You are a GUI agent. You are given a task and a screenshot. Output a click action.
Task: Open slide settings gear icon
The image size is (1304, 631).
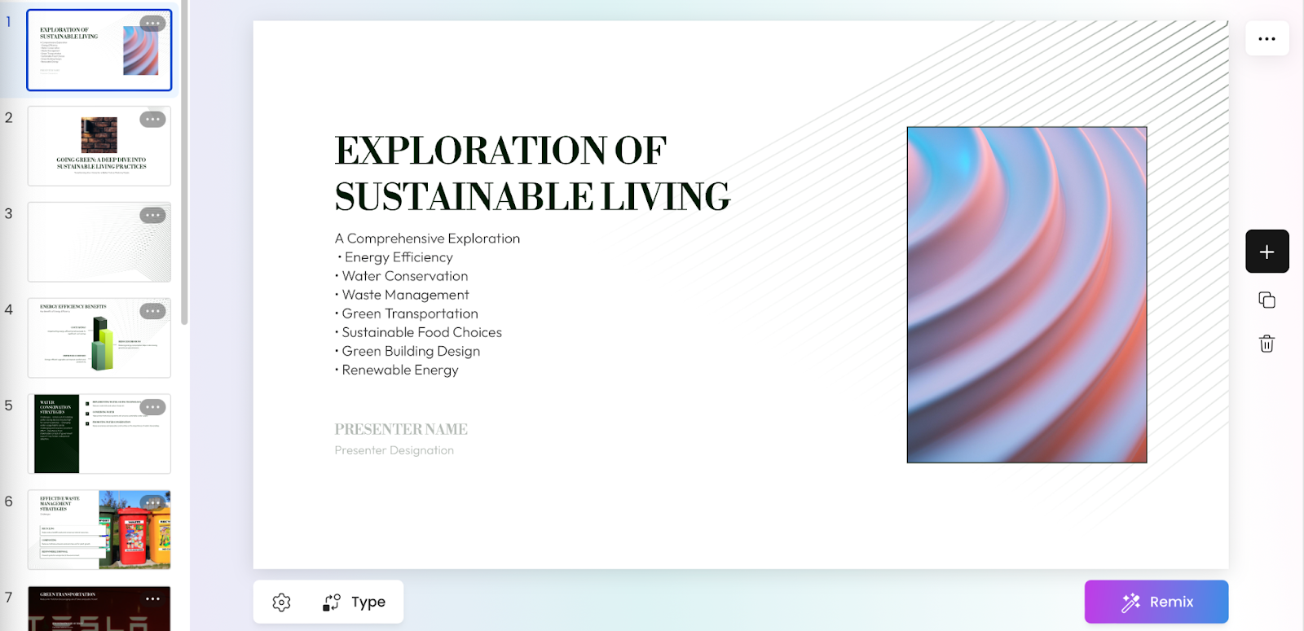(281, 603)
